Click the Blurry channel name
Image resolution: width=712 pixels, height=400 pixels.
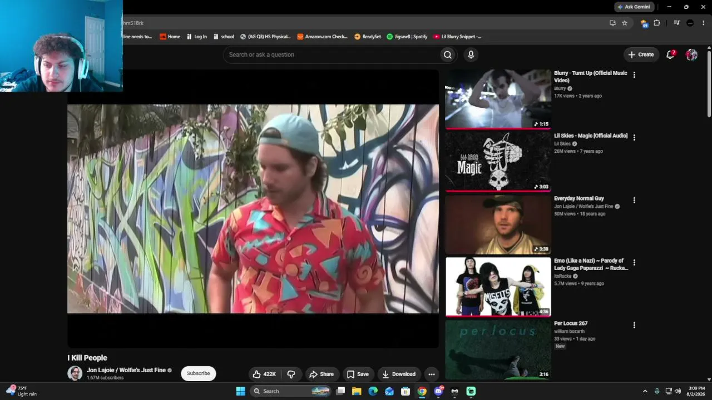[560, 88]
